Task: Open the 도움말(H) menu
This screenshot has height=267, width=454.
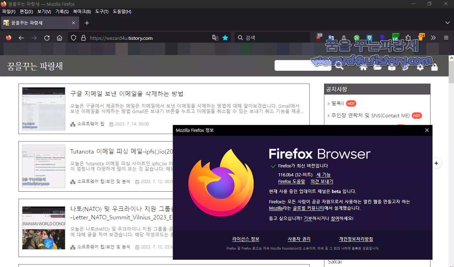Action: pyautogui.click(x=122, y=11)
